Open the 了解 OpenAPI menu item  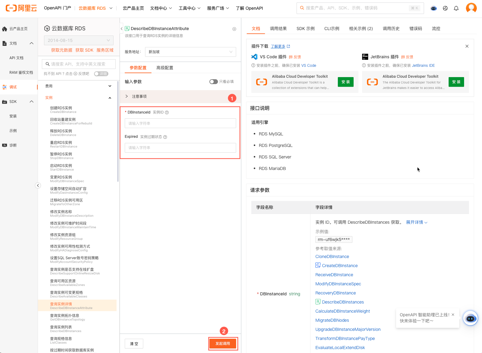click(249, 8)
